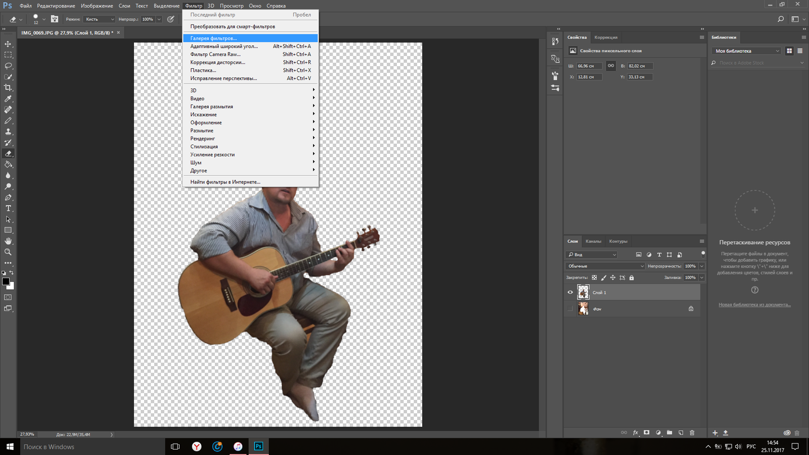Hide Слой 1 layer visibility eye
809x455 pixels.
(x=570, y=292)
